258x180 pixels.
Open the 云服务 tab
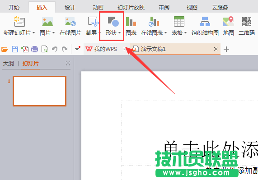[220, 8]
